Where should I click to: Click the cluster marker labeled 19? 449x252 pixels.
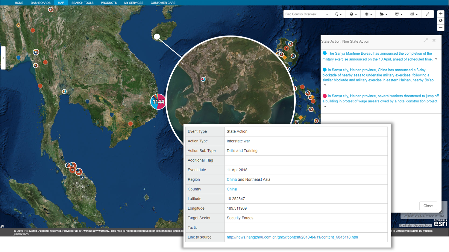pyautogui.click(x=72, y=170)
